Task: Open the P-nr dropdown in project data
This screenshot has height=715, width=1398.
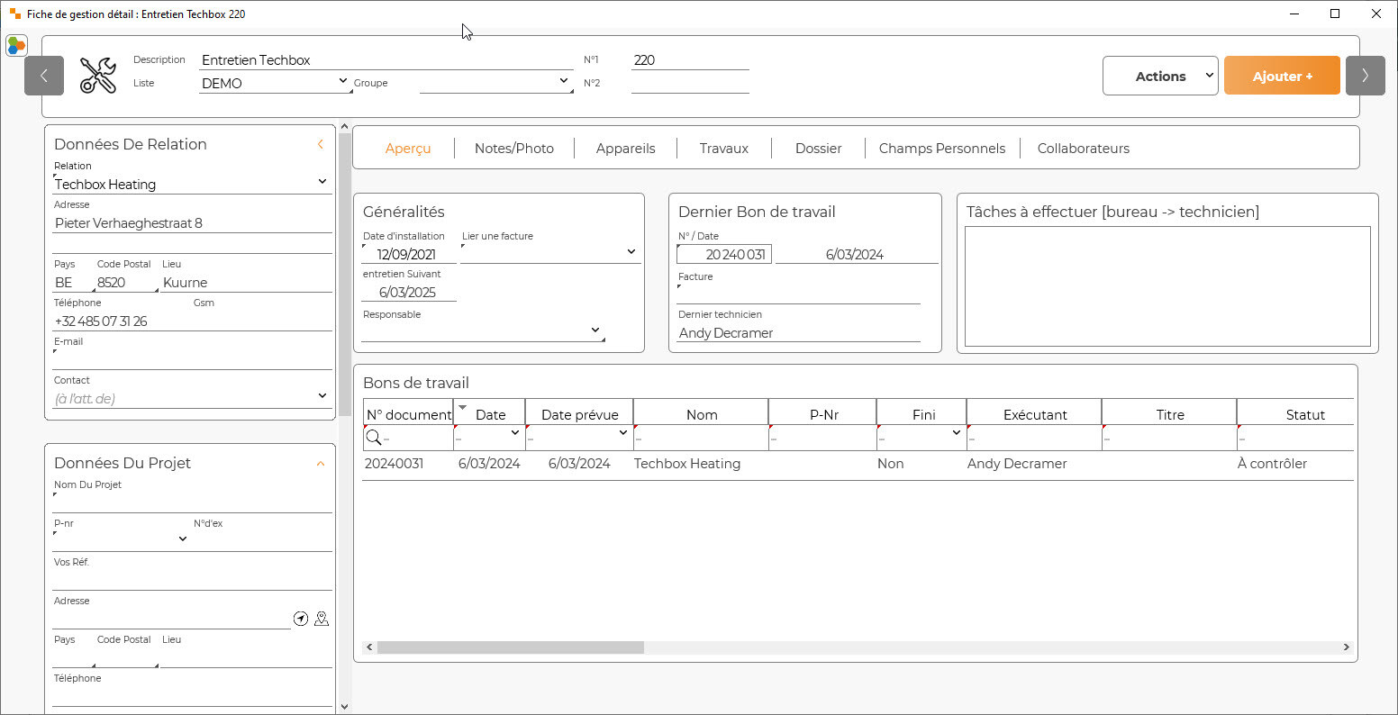Action: click(183, 539)
